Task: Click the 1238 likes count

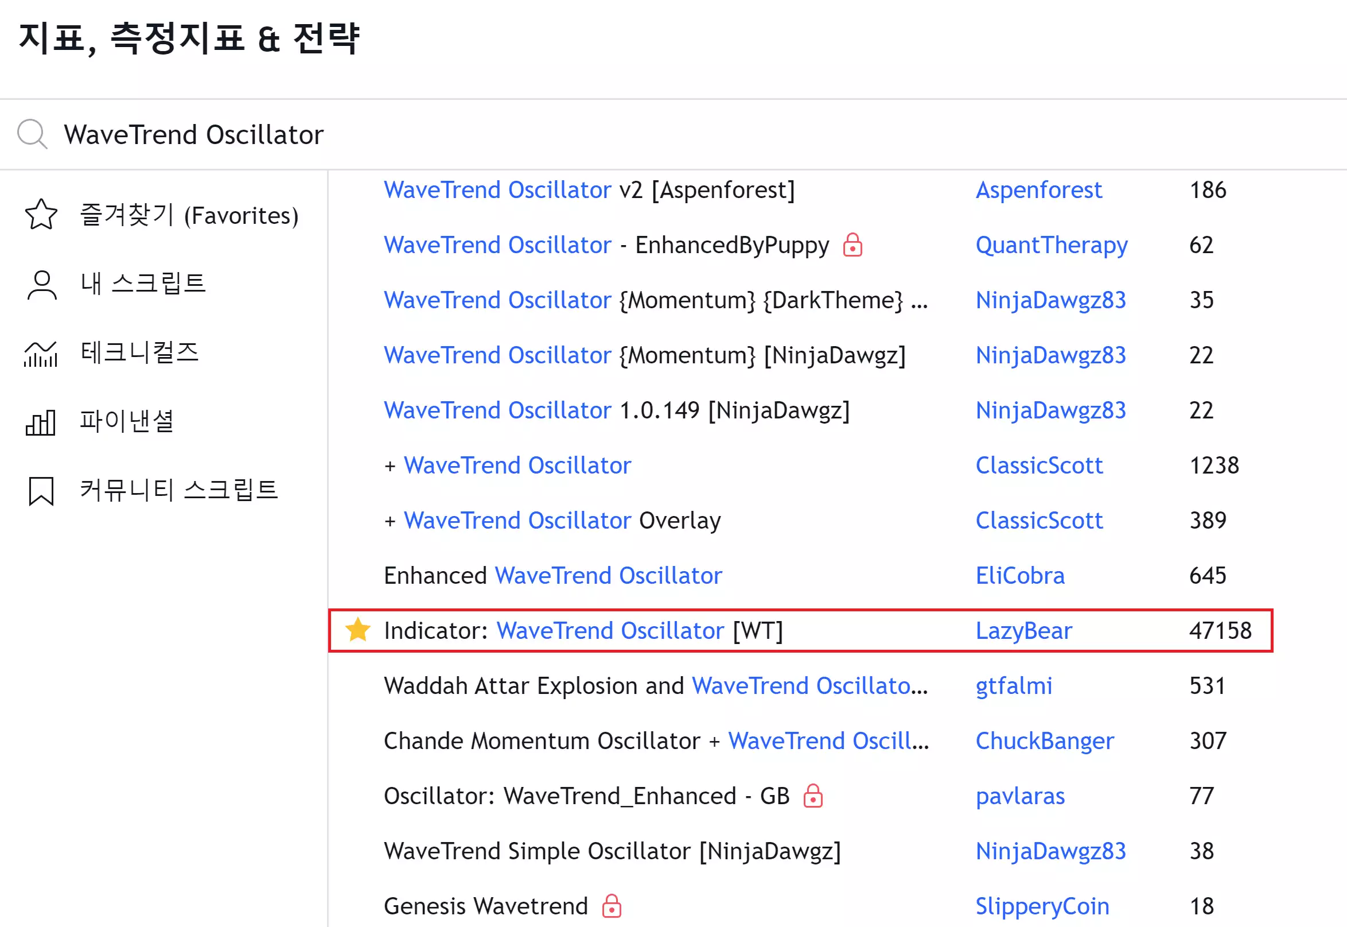Action: tap(1214, 466)
